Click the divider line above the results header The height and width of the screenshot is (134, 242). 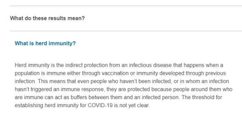(126, 6)
